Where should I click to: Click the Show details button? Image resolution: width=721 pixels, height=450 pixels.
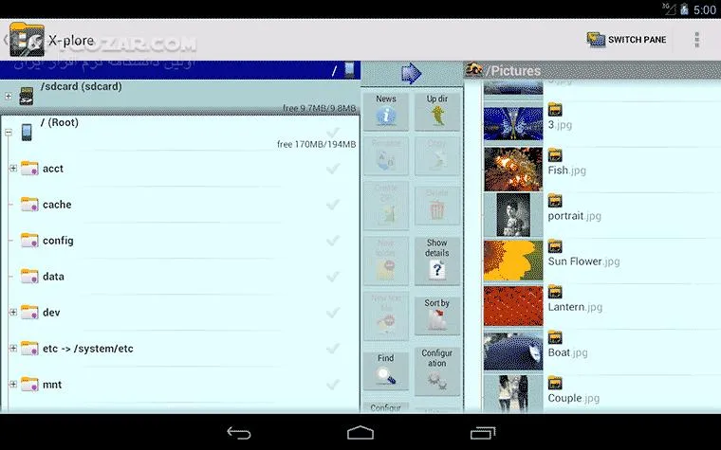436,261
